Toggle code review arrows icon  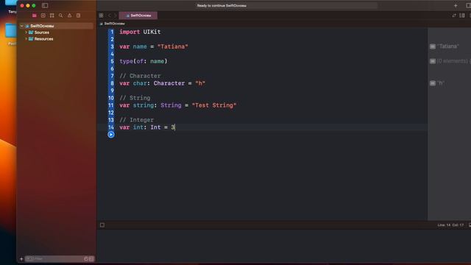(x=454, y=15)
